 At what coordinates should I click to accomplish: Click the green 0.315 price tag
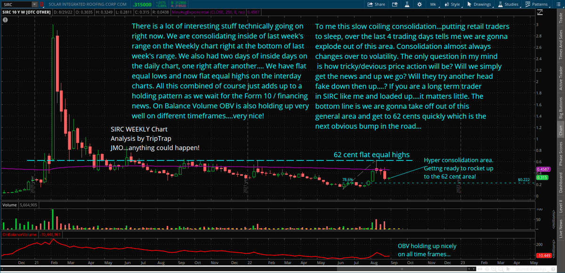[x=541, y=177]
